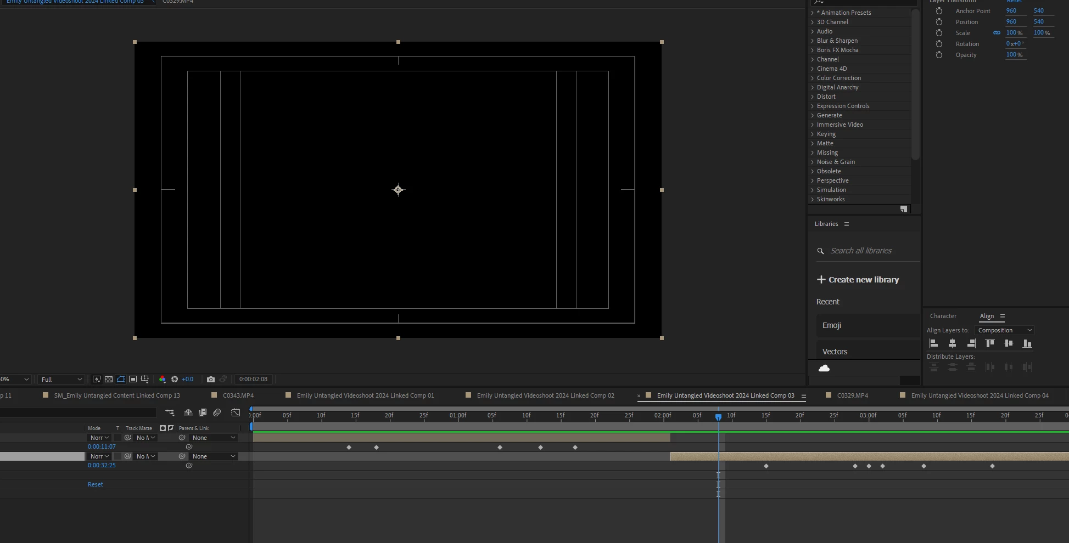Open second layer's Parent None dropdown
The image size is (1069, 543).
(213, 456)
